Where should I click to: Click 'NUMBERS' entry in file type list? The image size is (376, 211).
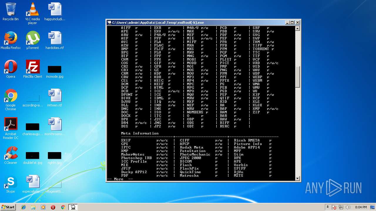coord(195,112)
